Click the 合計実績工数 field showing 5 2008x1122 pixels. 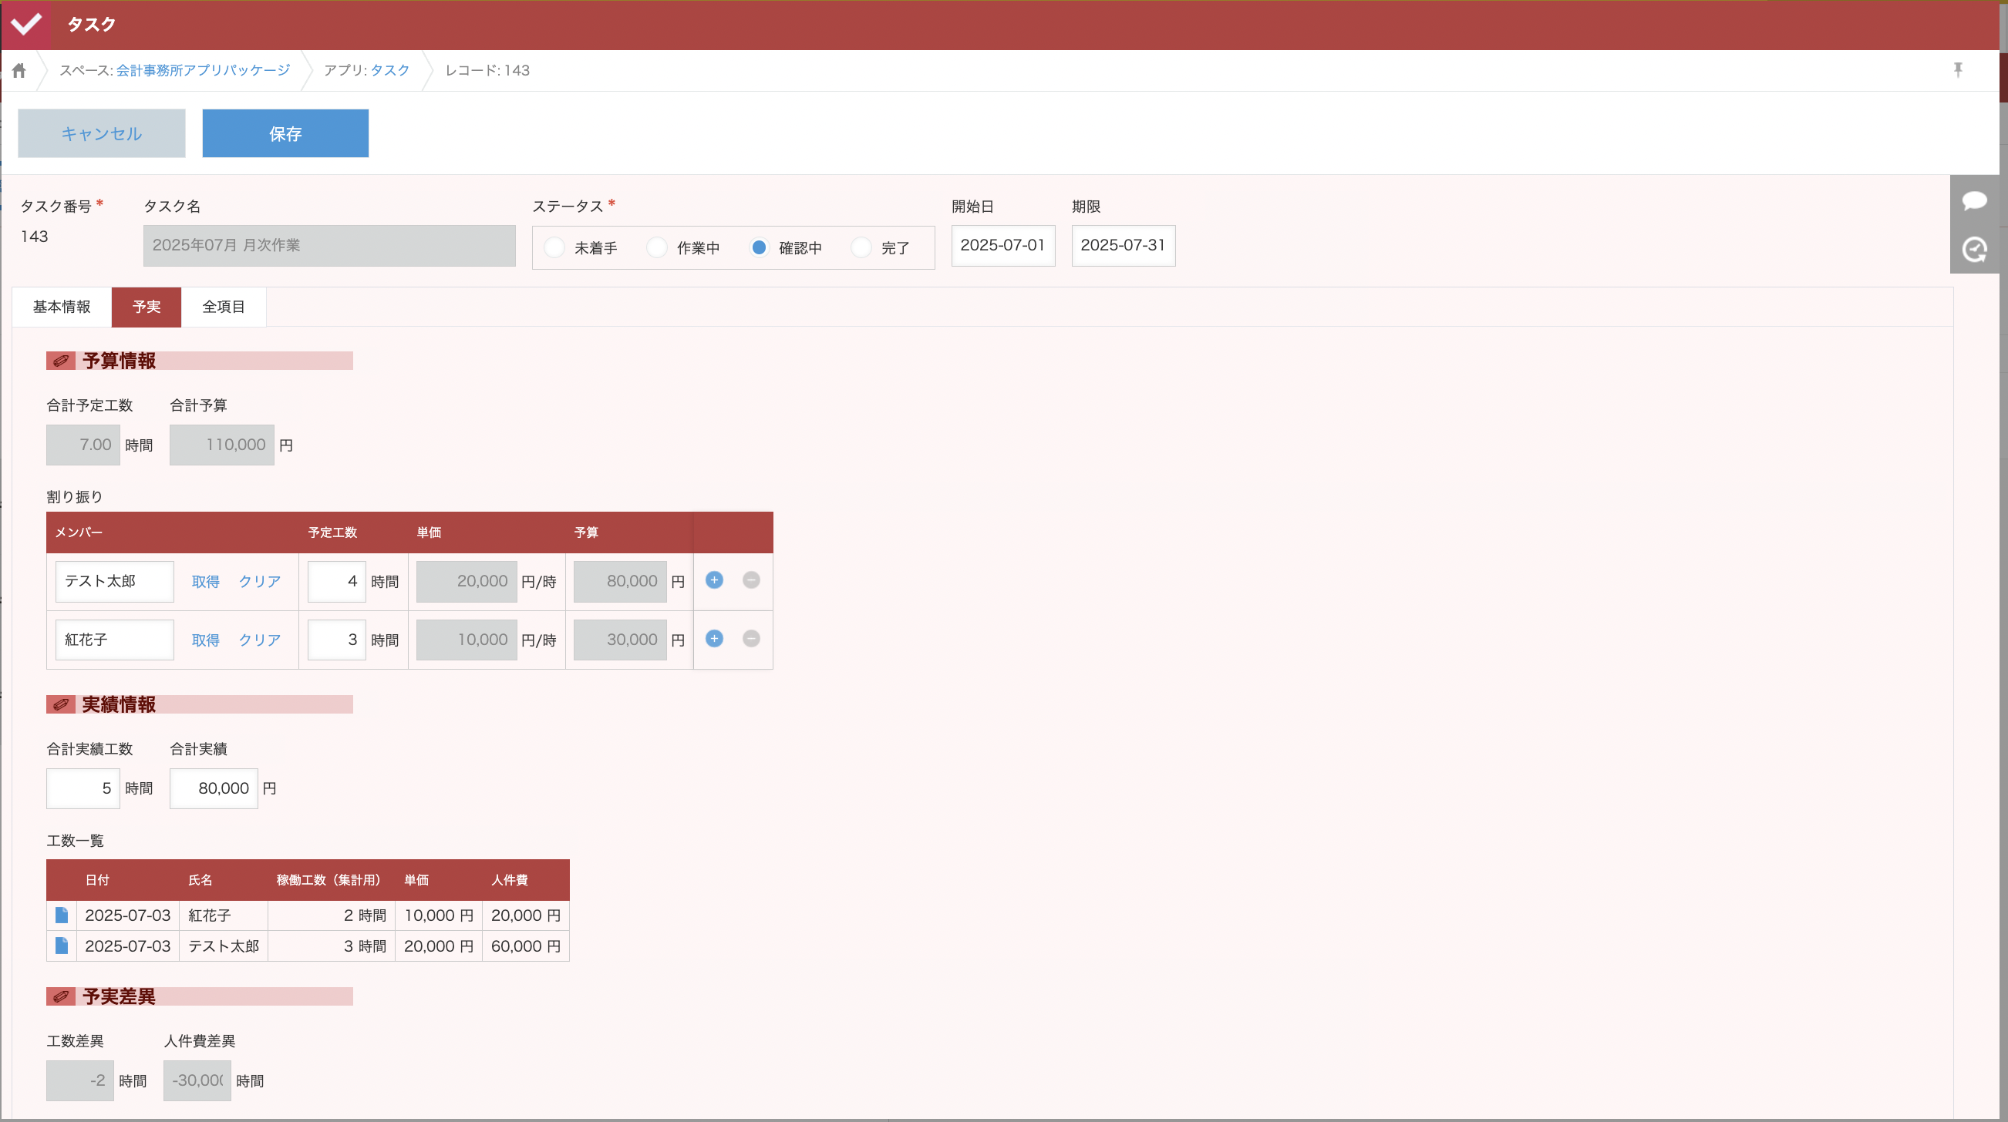(83, 788)
